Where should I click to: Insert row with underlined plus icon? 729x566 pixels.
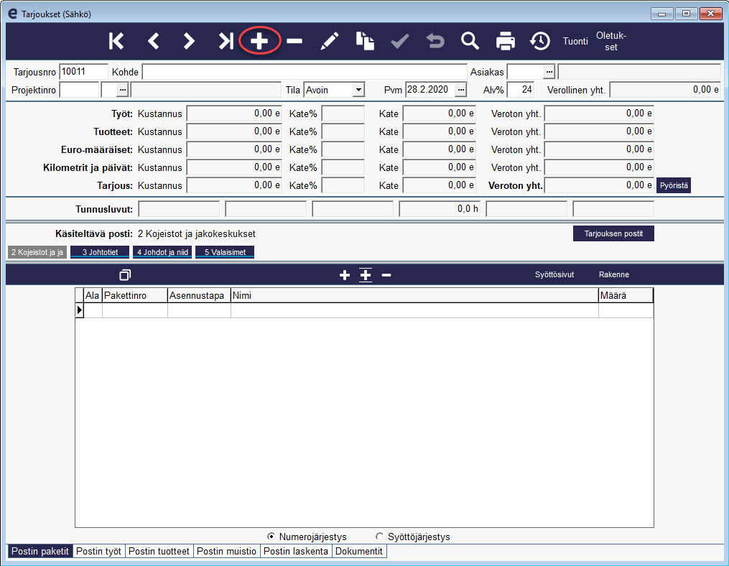pos(366,275)
